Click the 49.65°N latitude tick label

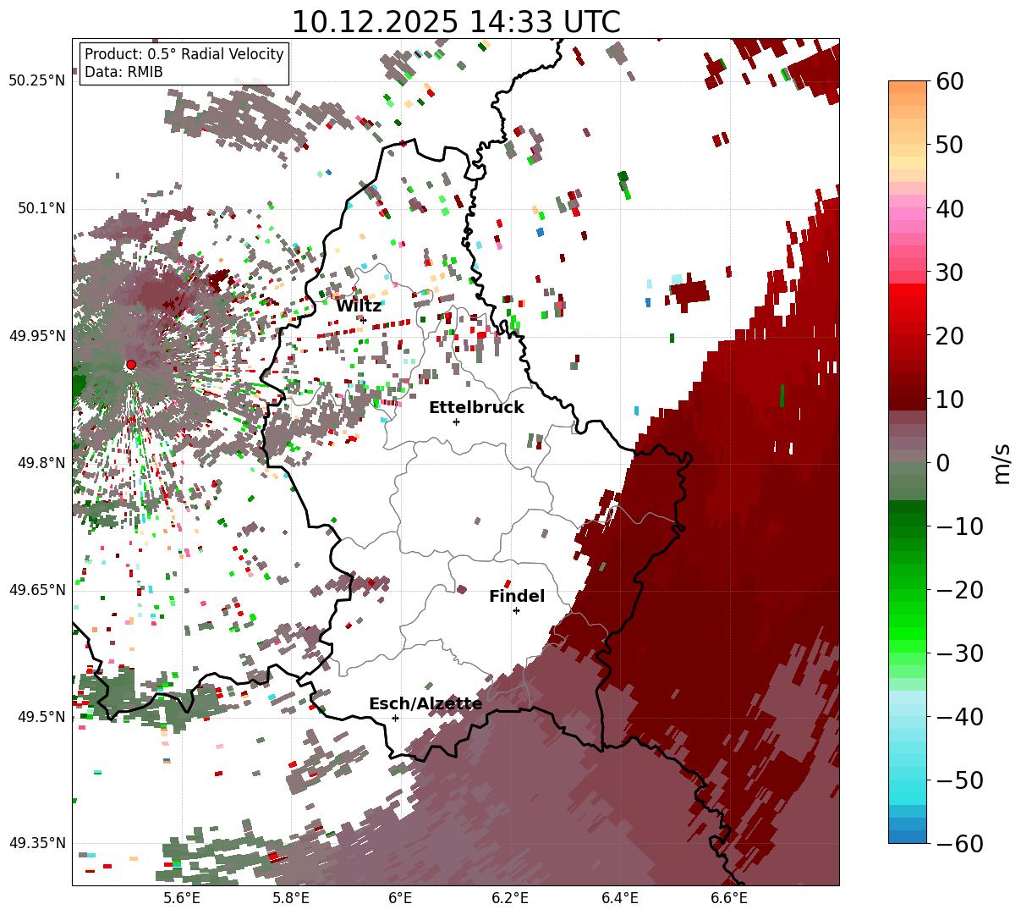point(36,590)
